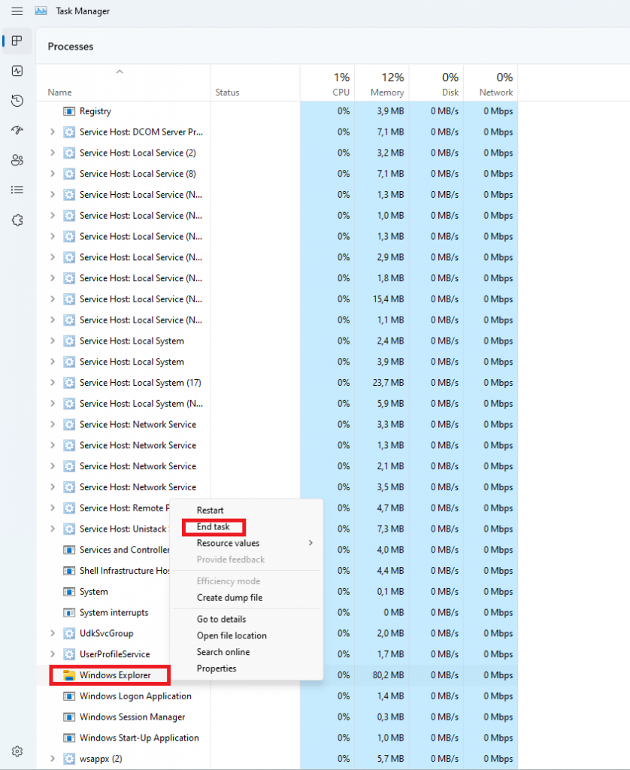Viewport: 630px width, 770px height.
Task: Click the UdkSvcGroup gear icon
Action: (69, 633)
